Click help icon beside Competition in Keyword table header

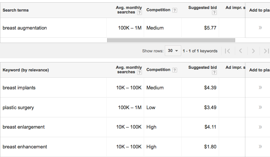pyautogui.click(x=175, y=70)
